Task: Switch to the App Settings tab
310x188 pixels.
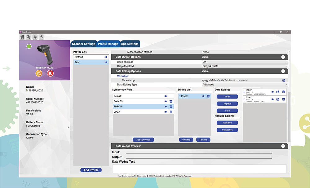Action: pyautogui.click(x=130, y=44)
